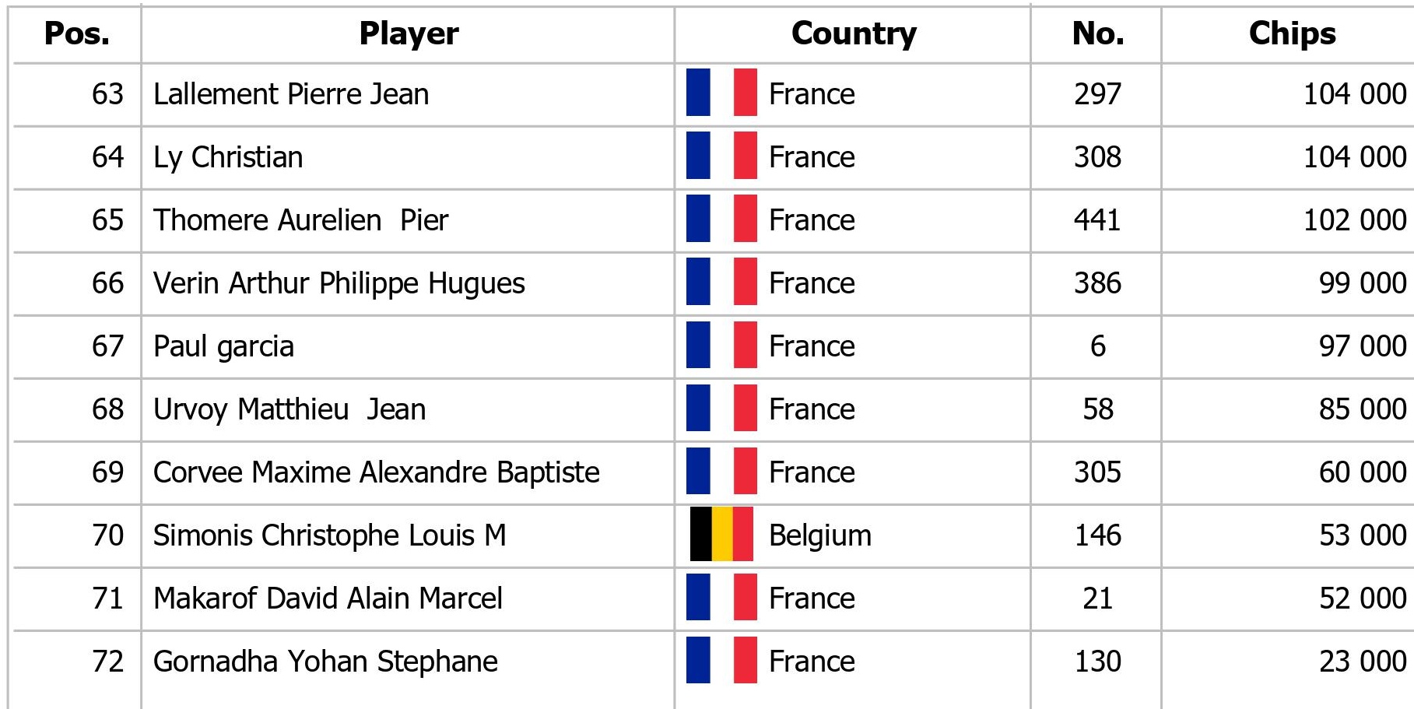Select player Corvee Maxime Alexandre Baptiste

coord(377,472)
